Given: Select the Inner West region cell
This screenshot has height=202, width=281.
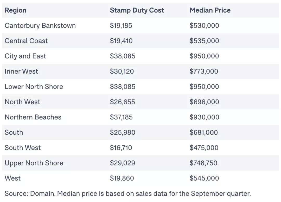Looking at the screenshot, I should tap(21, 71).
